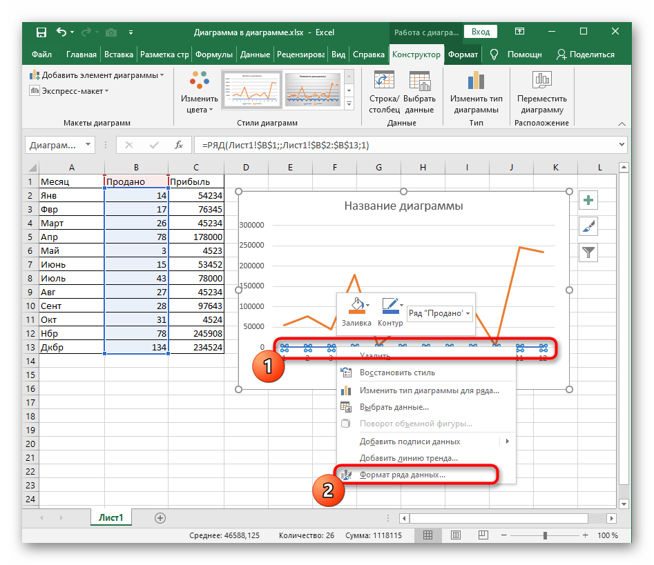Open the Формулы ribbon tab

click(x=213, y=54)
